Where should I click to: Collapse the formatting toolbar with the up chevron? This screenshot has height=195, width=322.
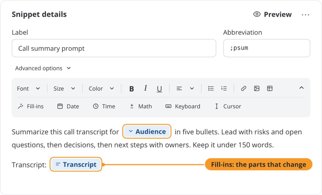point(301,88)
